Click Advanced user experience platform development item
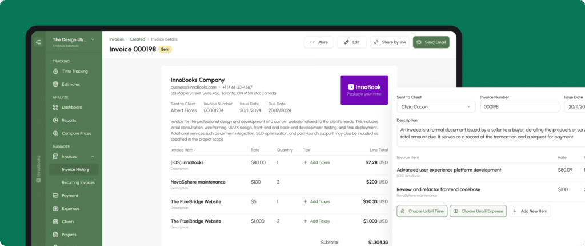 pos(449,170)
